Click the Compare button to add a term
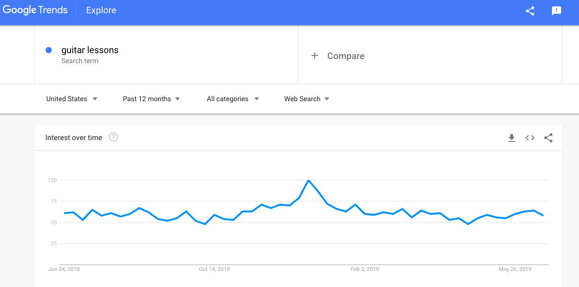579x287 pixels. click(338, 56)
